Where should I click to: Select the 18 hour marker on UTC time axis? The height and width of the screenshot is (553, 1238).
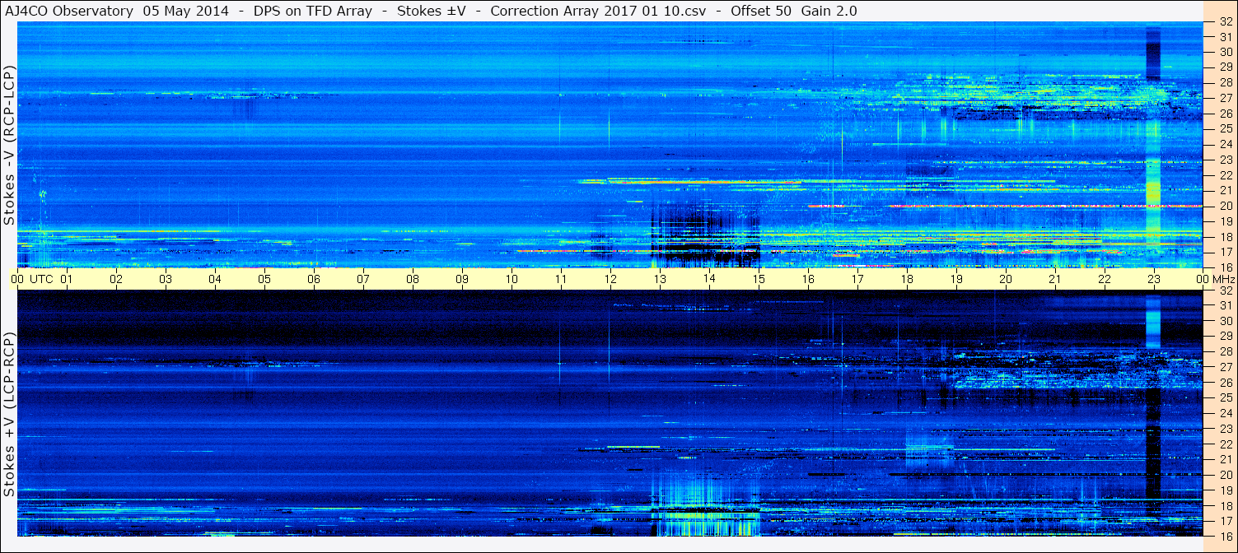[x=907, y=279]
